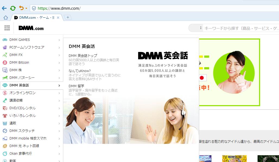This screenshot has height=162, width=279.
Task: Click the DMM 株 monitor icon
Action: (x=5, y=70)
